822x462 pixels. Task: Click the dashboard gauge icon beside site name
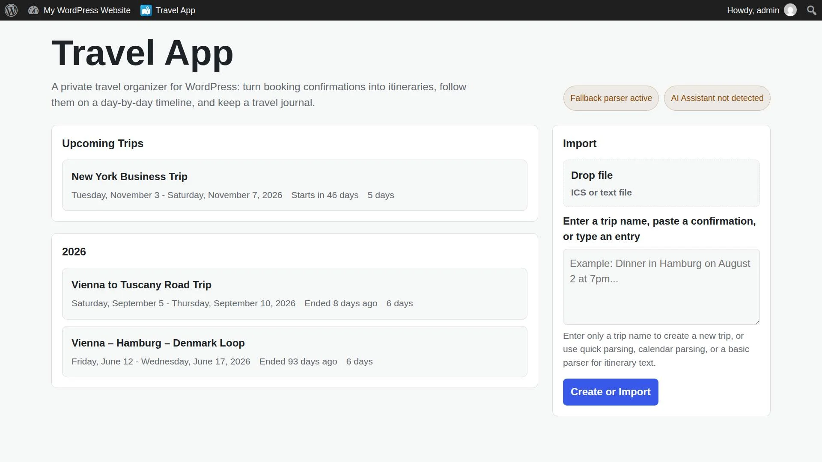pos(33,10)
